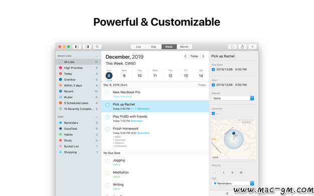Uncheck the Location checkbox
The image size is (314, 196).
[x=213, y=113]
